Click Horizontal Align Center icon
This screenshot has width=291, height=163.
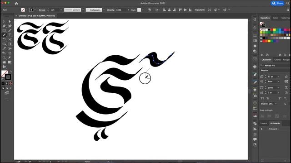(169, 10)
